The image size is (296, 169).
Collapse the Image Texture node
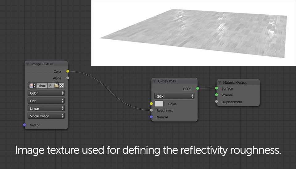[28, 64]
